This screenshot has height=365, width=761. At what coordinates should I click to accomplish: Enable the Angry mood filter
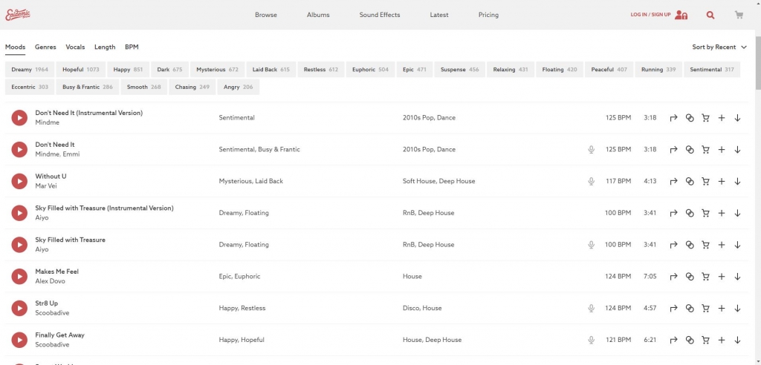238,87
